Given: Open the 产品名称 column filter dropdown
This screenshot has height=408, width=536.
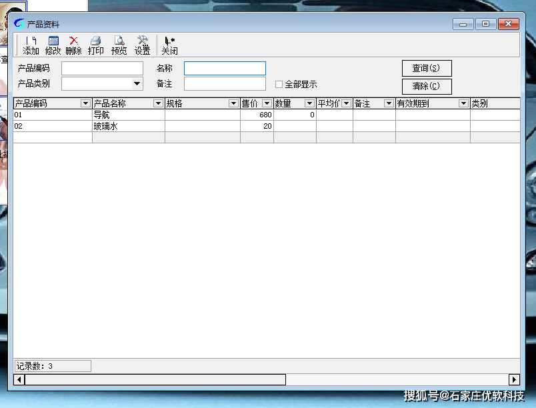Looking at the screenshot, I should tap(158, 103).
